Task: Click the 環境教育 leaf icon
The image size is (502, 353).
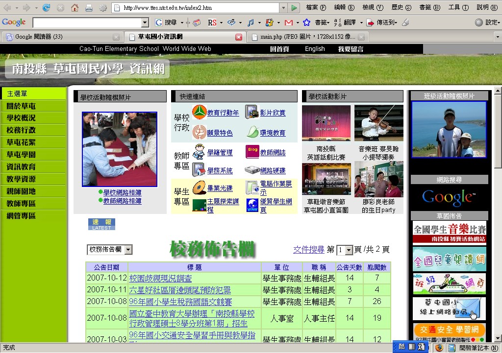Action: 252,132
